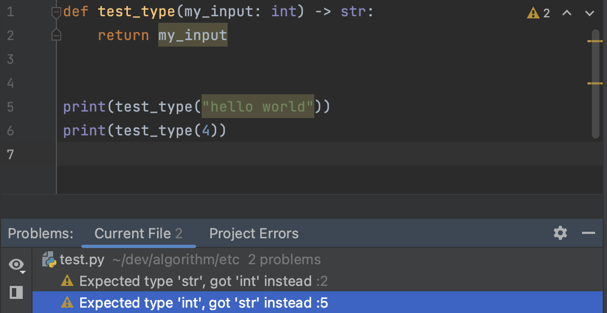
Task: Click the number 4 argument on line 6
Action: [x=205, y=131]
